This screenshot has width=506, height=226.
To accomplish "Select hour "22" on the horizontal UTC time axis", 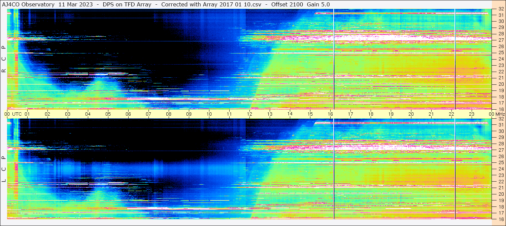I will pos(451,114).
